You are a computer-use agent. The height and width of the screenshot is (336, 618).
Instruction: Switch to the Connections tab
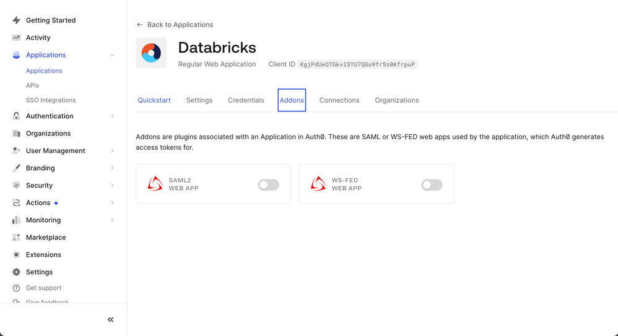click(x=339, y=100)
